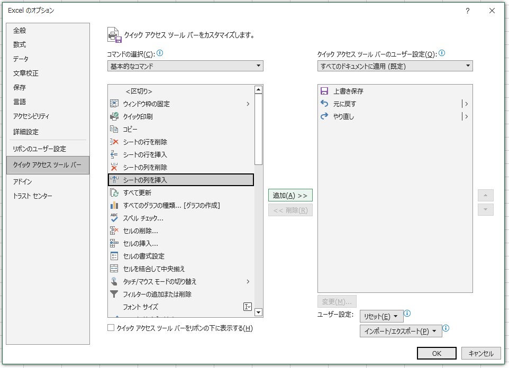
Task: Click the すべて更新 refresh icon
Action: pyautogui.click(x=114, y=193)
